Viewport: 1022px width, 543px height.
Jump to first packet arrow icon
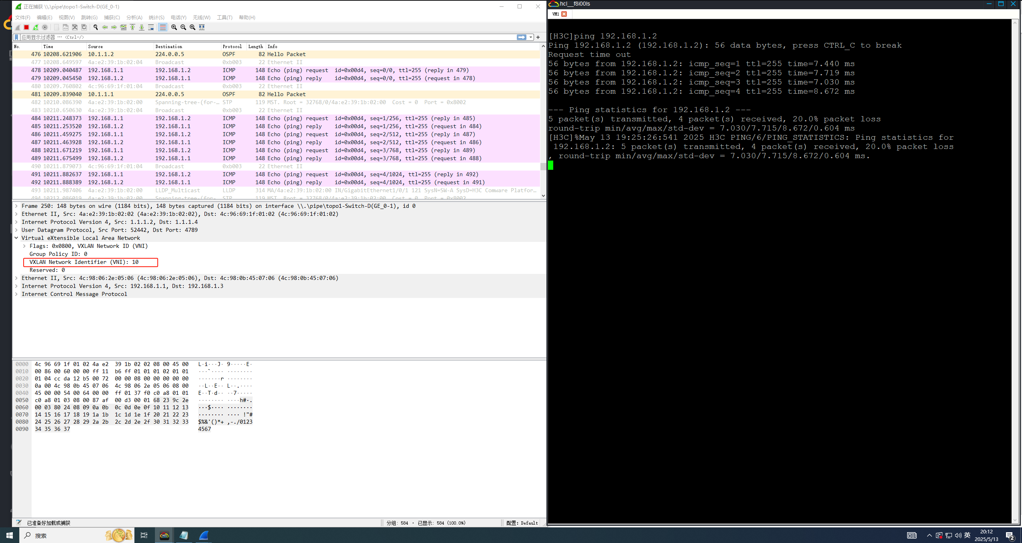[133, 27]
